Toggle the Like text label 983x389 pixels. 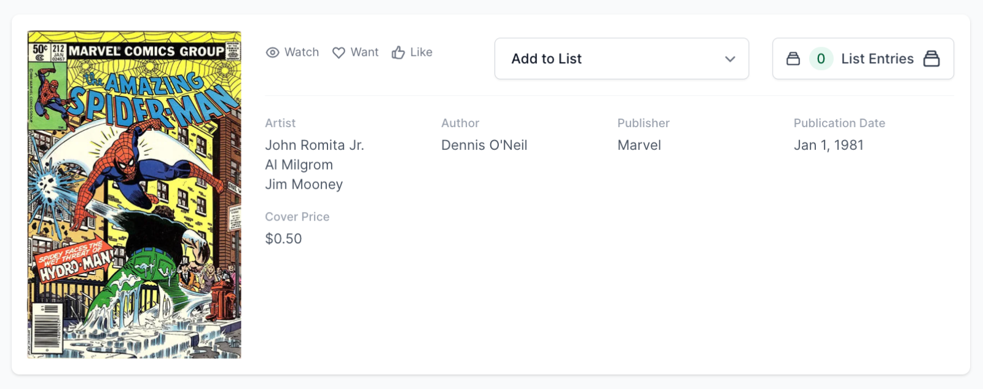coord(421,52)
